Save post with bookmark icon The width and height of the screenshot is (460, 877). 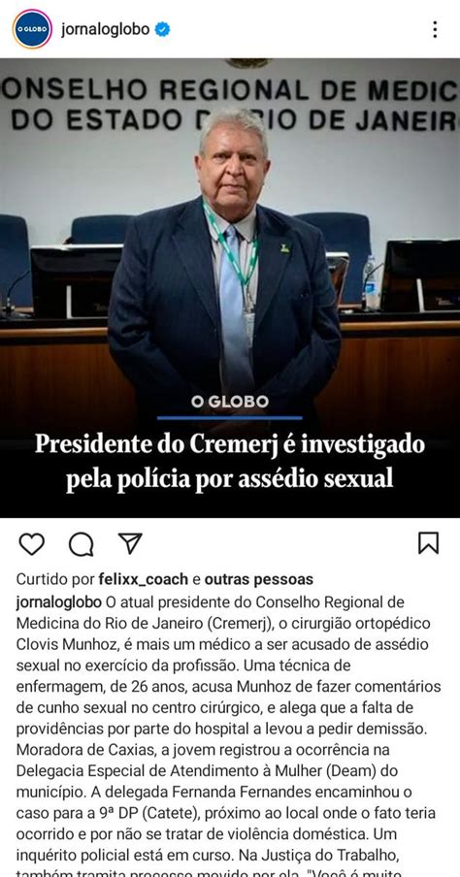[x=429, y=543]
